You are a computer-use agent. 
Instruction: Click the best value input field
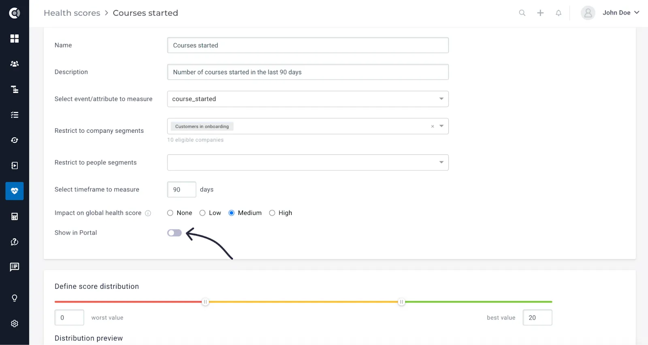[537, 317]
